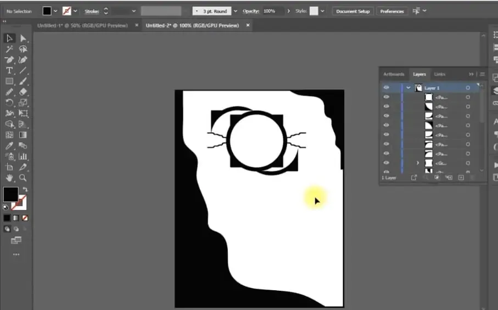
Task: Toggle visibility of the group sublayer
Action: pos(386,163)
